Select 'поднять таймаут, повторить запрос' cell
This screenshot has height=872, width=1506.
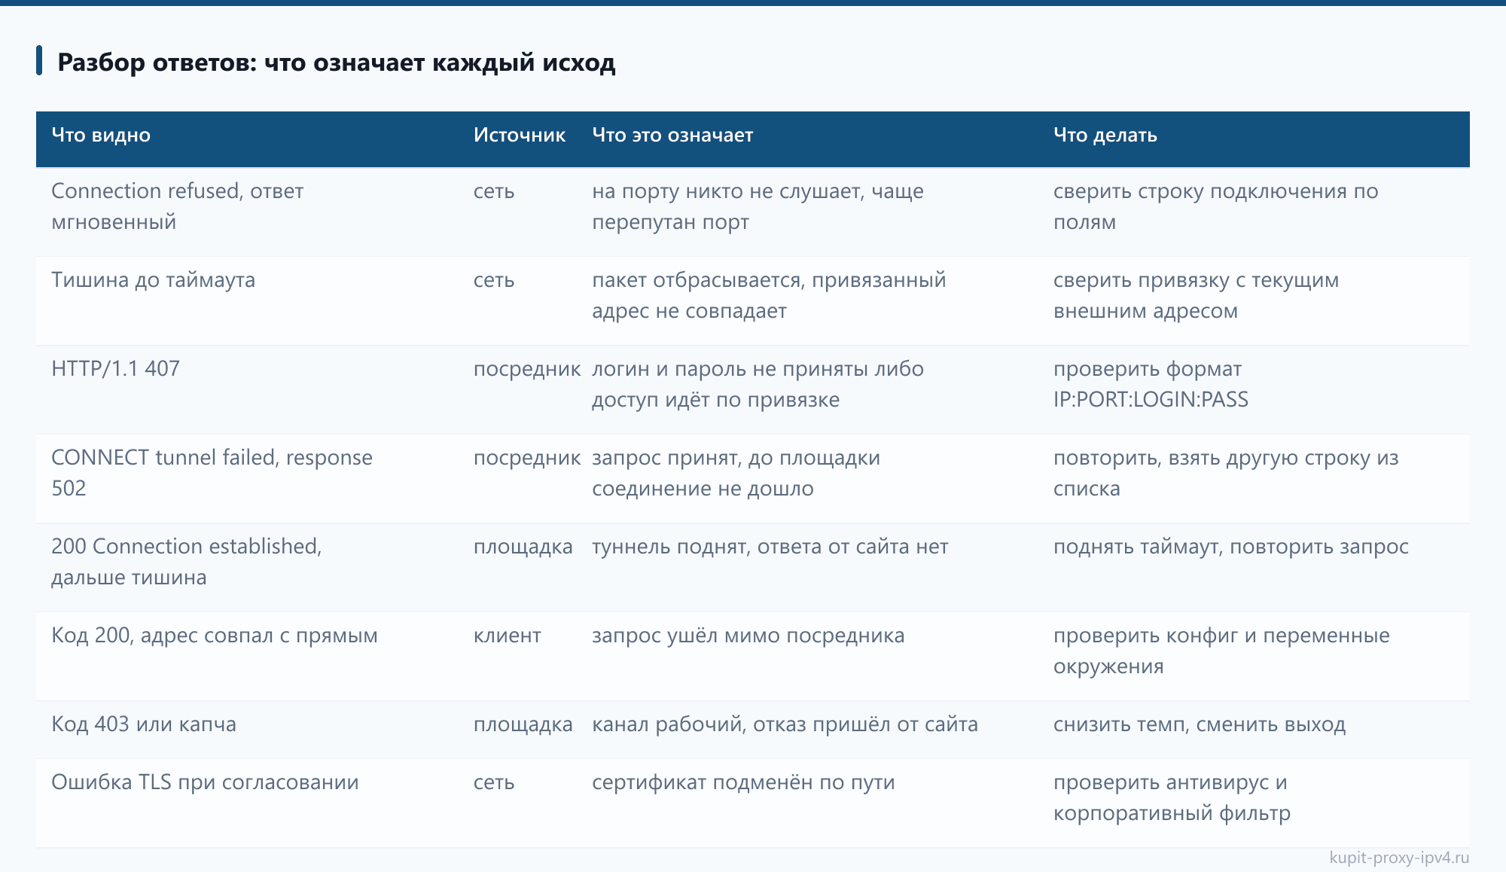click(x=1230, y=547)
